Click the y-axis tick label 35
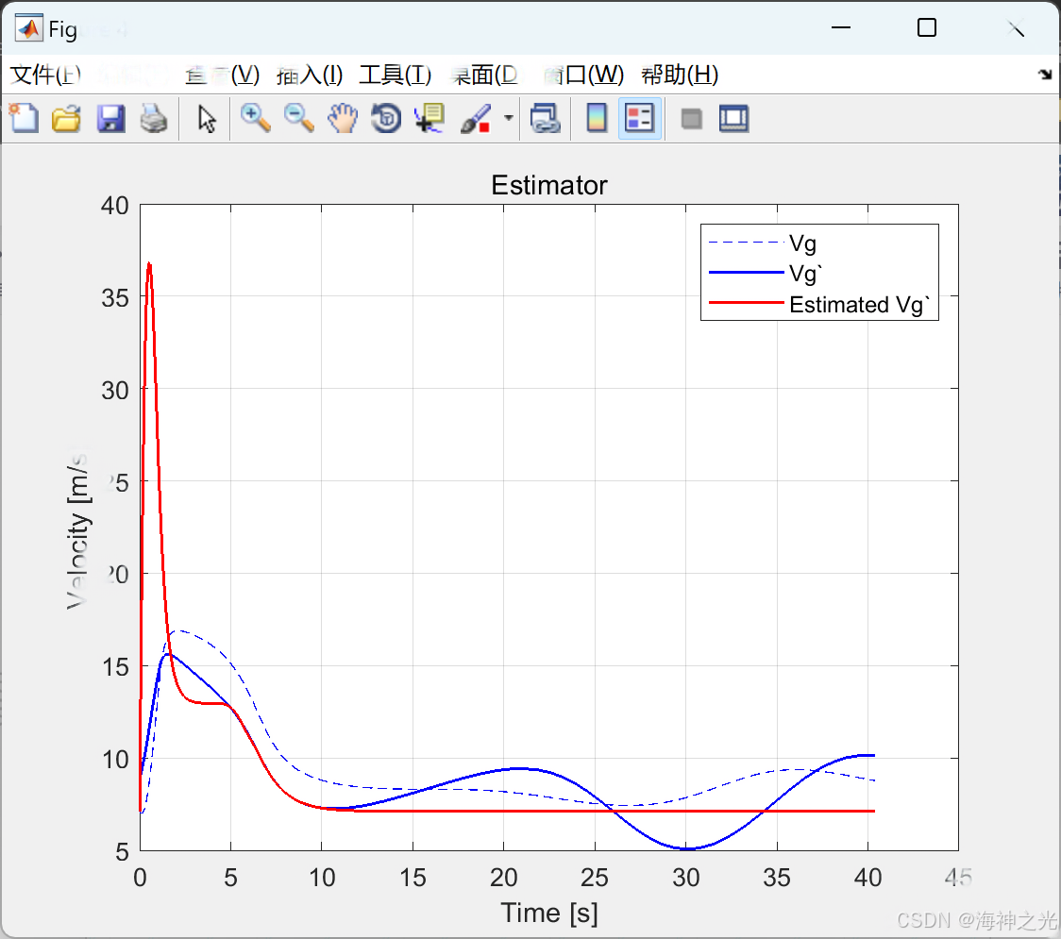 115,297
